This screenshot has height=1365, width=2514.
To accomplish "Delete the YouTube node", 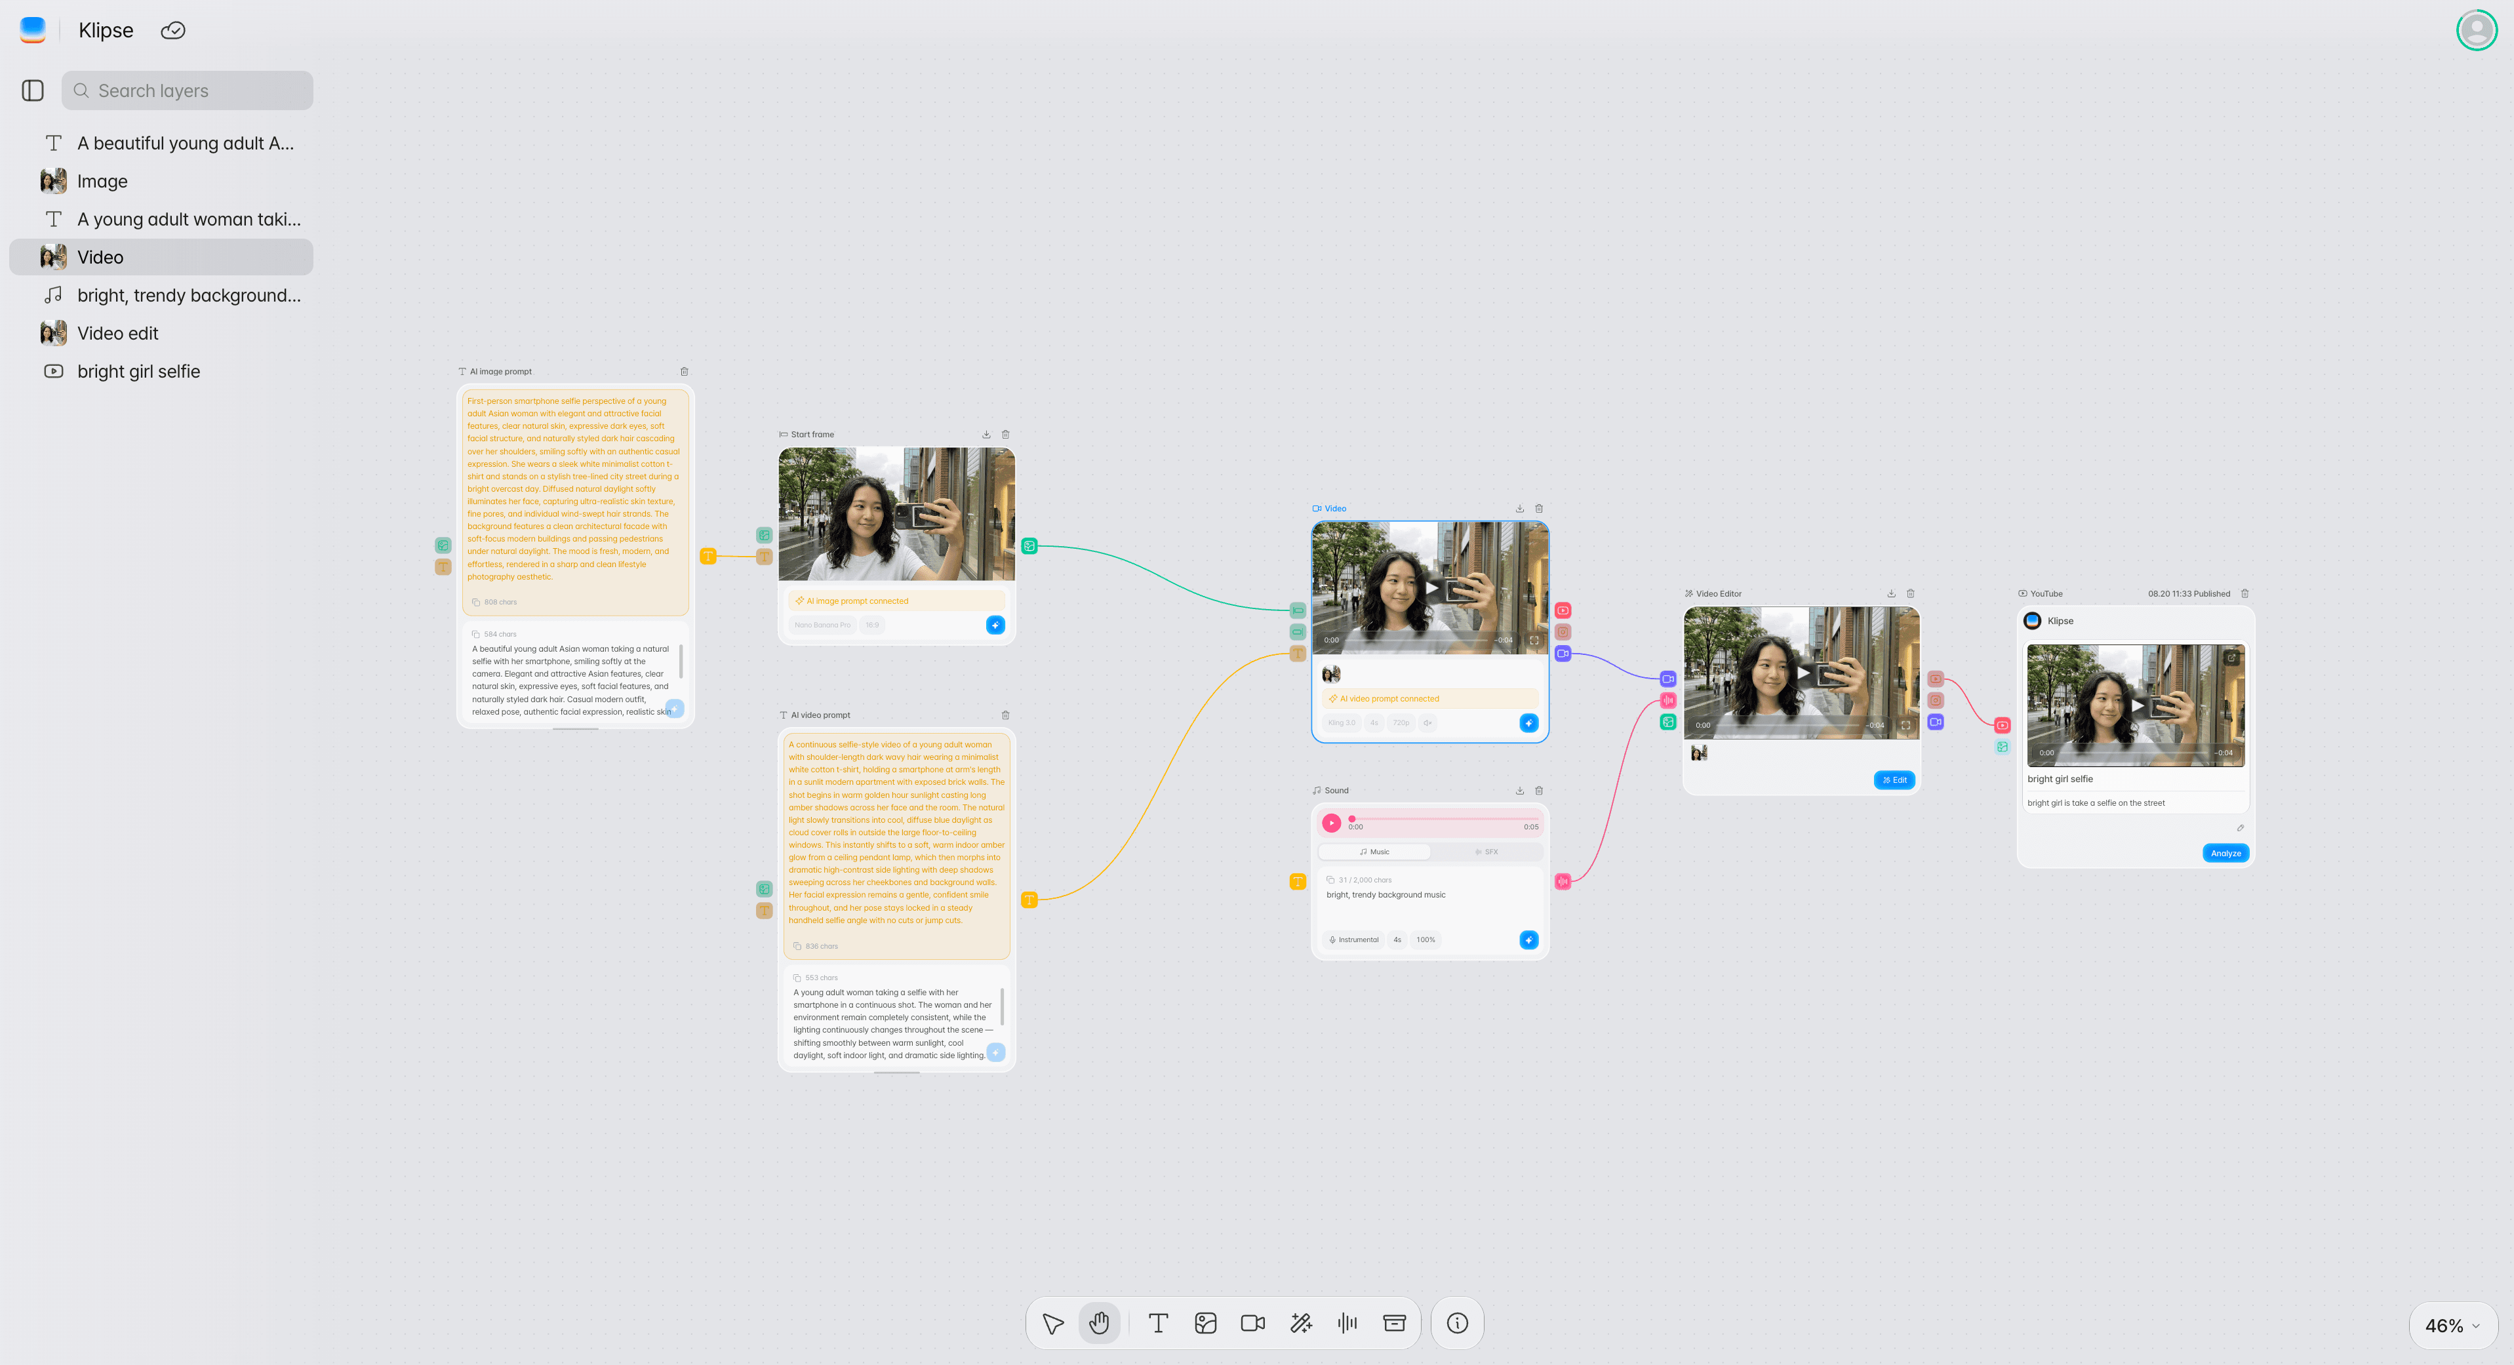I will point(2245,593).
